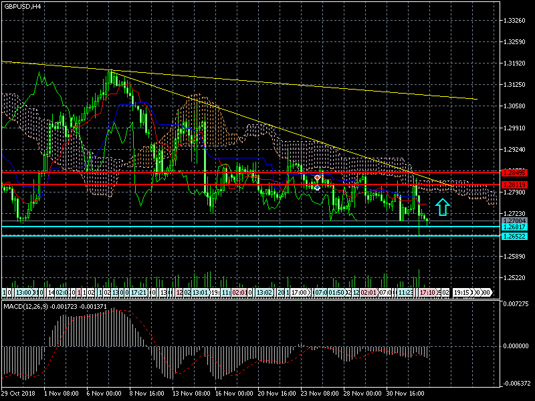
Task: Click the 23 Nov 08:00 time axis label
Action: (x=318, y=394)
